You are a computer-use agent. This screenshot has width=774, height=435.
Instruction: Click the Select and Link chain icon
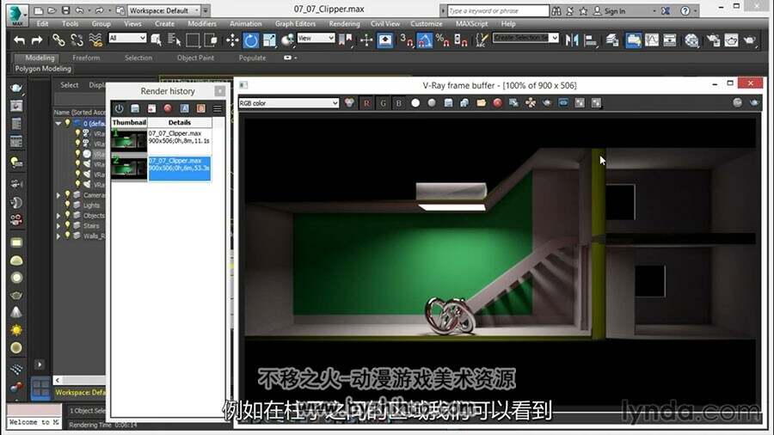point(58,40)
